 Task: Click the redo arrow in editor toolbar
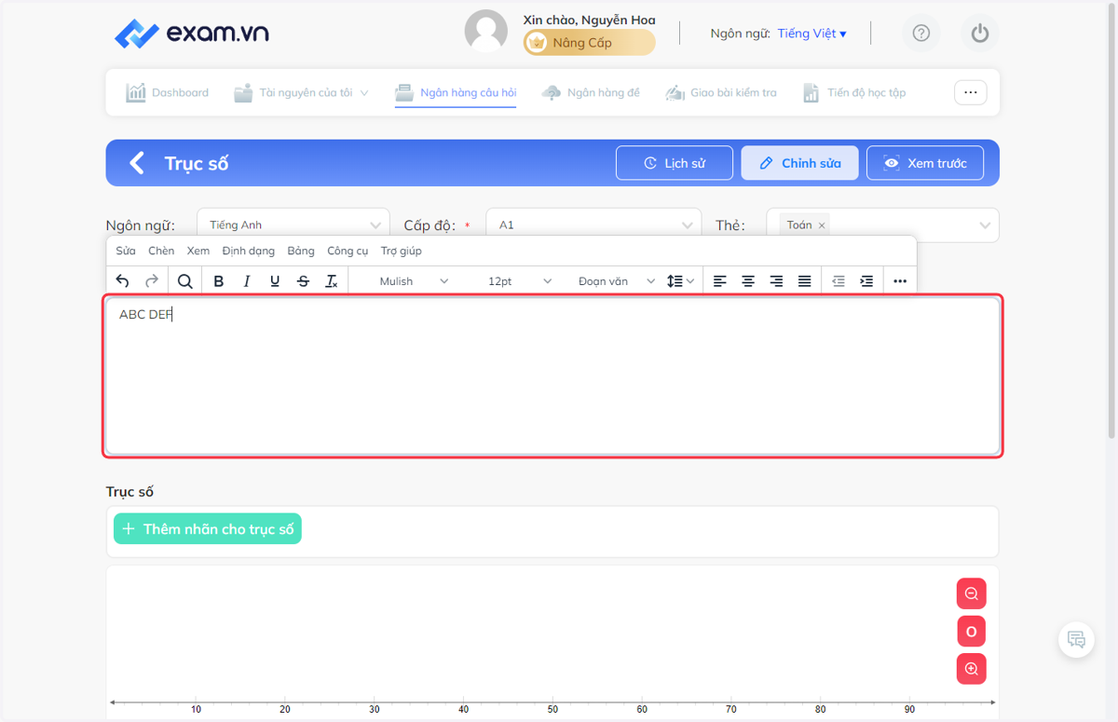point(152,280)
